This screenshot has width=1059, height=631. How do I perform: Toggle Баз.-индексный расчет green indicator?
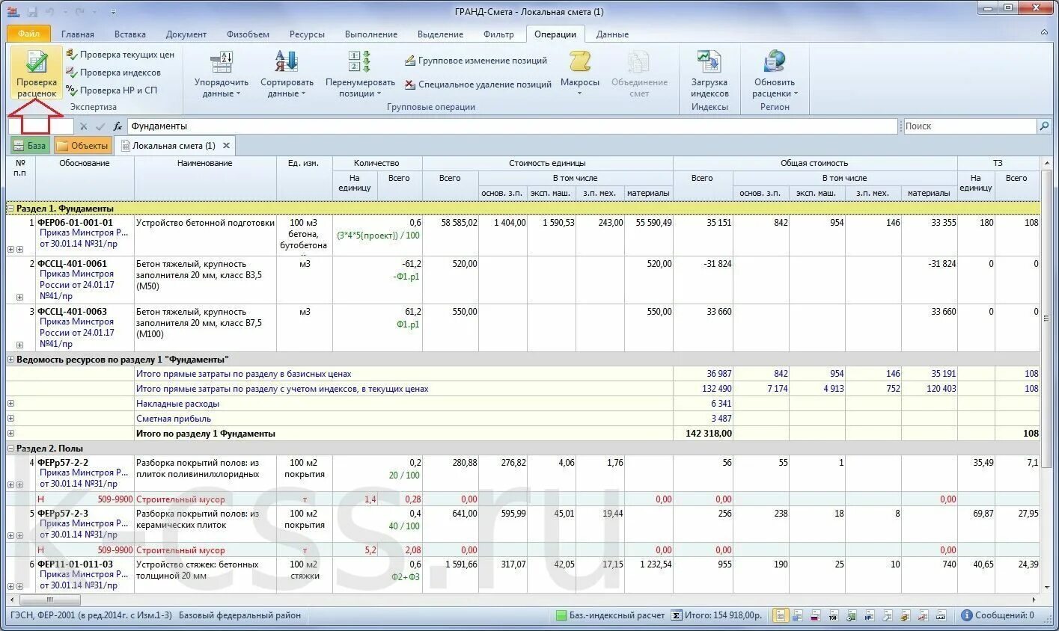(x=561, y=615)
